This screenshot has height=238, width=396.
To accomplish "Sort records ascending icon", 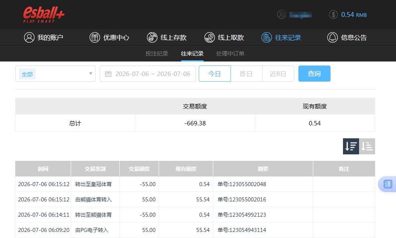I will [x=367, y=146].
